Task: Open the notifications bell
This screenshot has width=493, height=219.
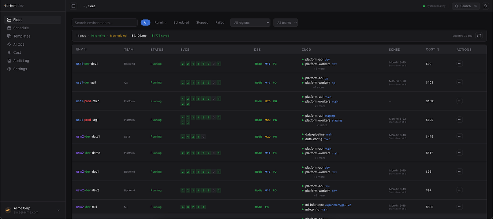Action: pos(485,6)
